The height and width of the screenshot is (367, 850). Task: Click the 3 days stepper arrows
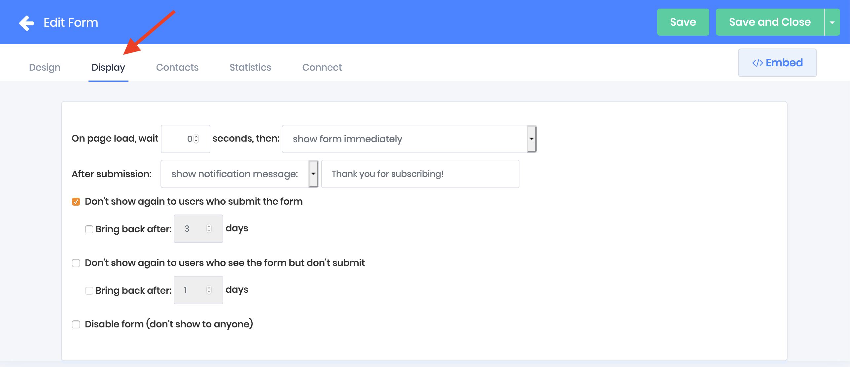[209, 229]
